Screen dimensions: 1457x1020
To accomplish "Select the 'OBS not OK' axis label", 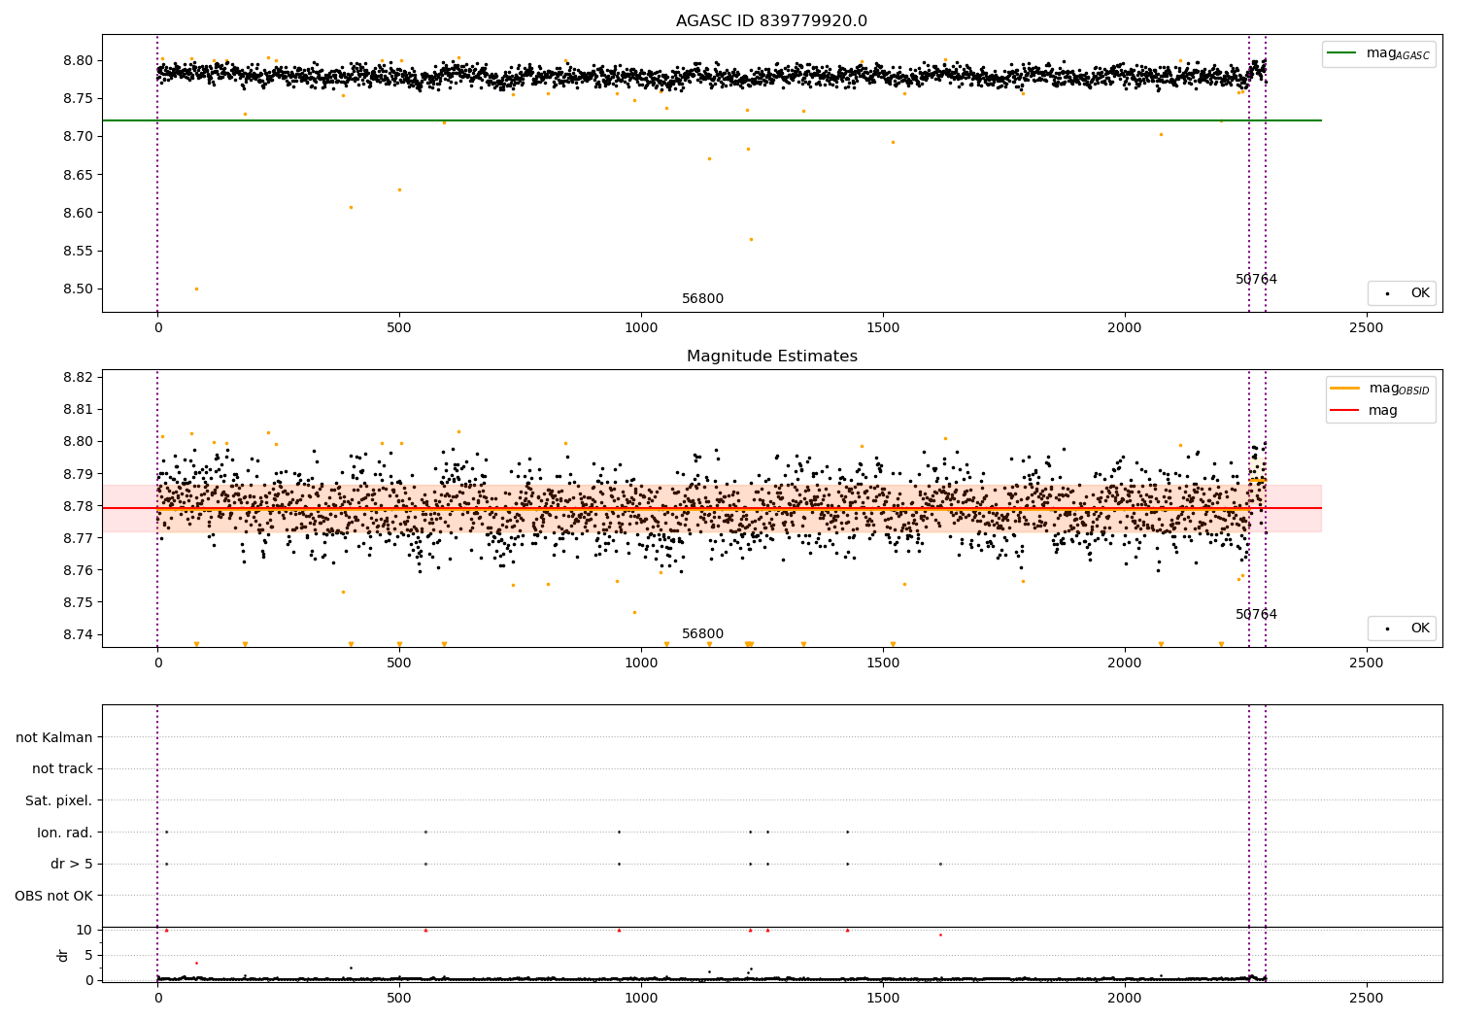I will point(53,896).
